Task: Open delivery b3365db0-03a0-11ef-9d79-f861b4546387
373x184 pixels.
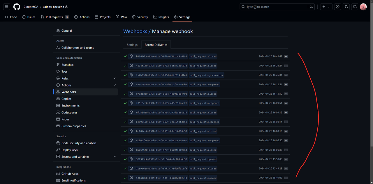Action: point(161,56)
